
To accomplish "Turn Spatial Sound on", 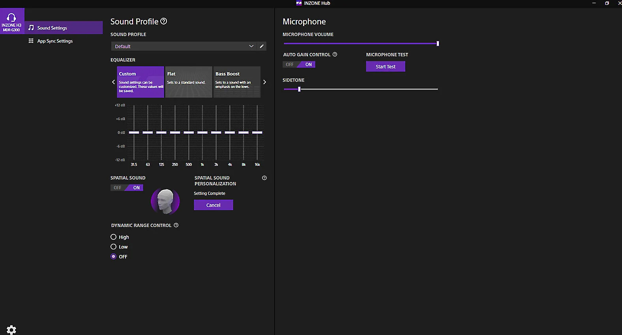I will [x=136, y=188].
